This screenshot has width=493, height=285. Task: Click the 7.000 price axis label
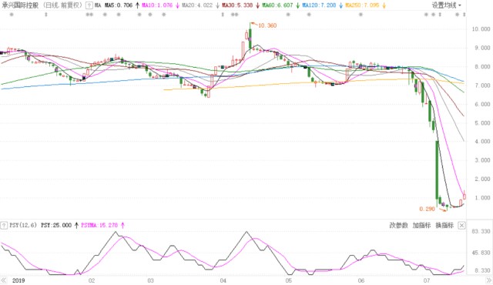tap(482, 85)
